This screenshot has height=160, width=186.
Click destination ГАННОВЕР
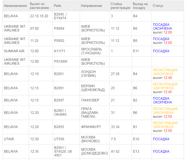(90, 100)
